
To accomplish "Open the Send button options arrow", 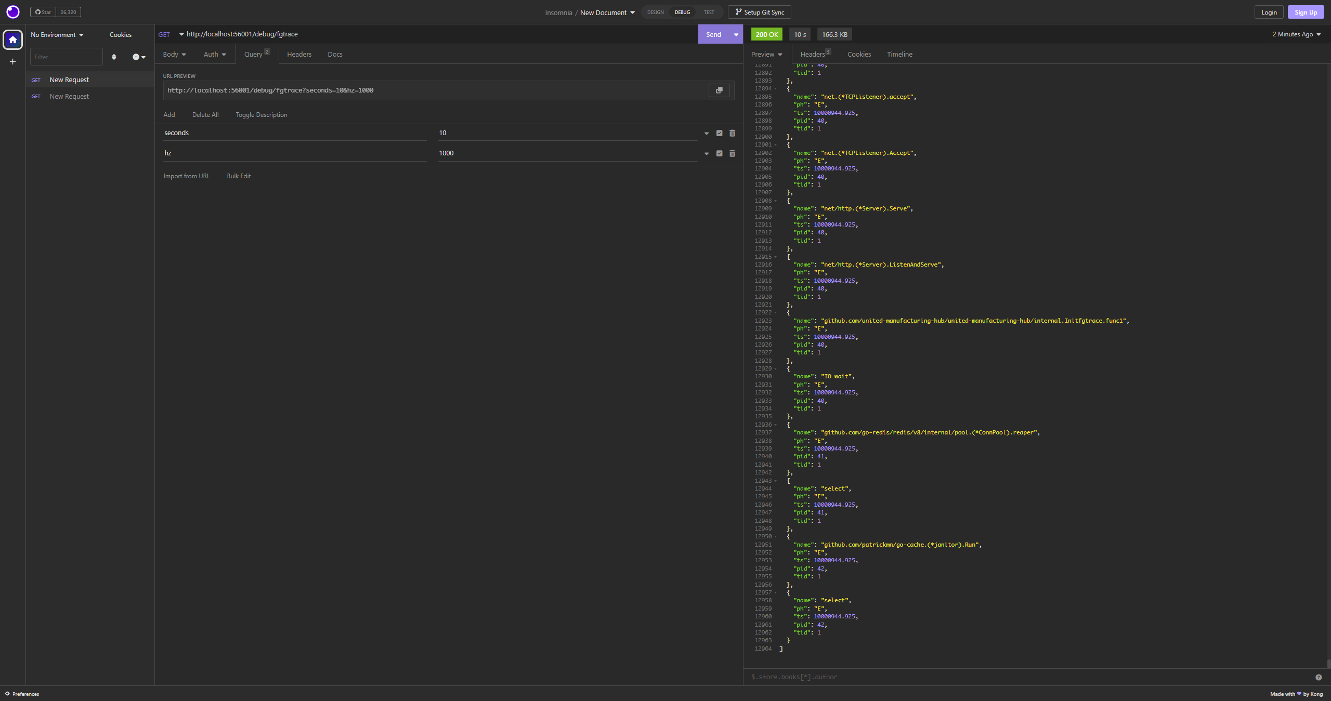I will (736, 35).
